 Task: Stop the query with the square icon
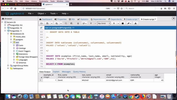coord(123,23)
